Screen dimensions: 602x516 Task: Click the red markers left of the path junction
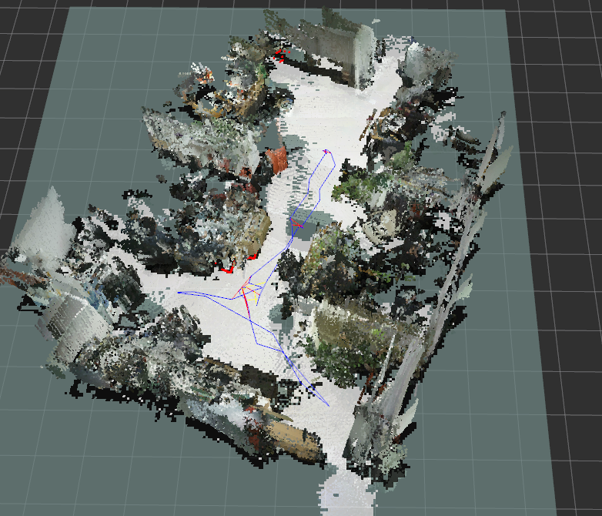coord(227,269)
